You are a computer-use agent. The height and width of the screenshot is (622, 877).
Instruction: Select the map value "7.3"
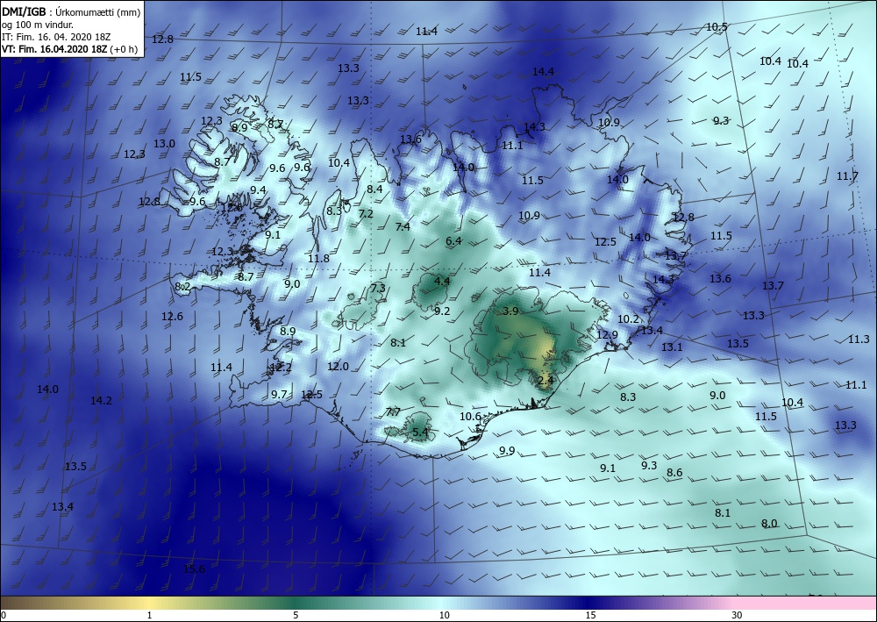(378, 288)
